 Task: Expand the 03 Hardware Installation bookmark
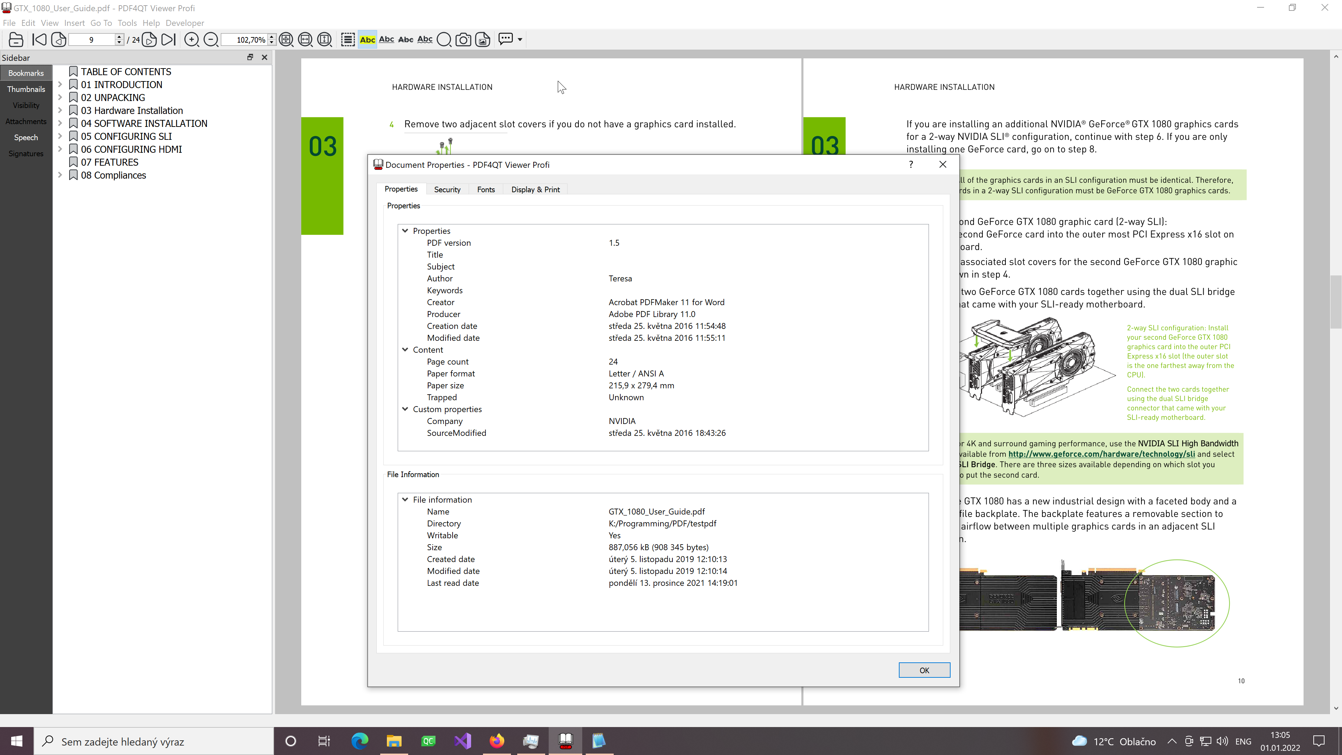pyautogui.click(x=60, y=110)
